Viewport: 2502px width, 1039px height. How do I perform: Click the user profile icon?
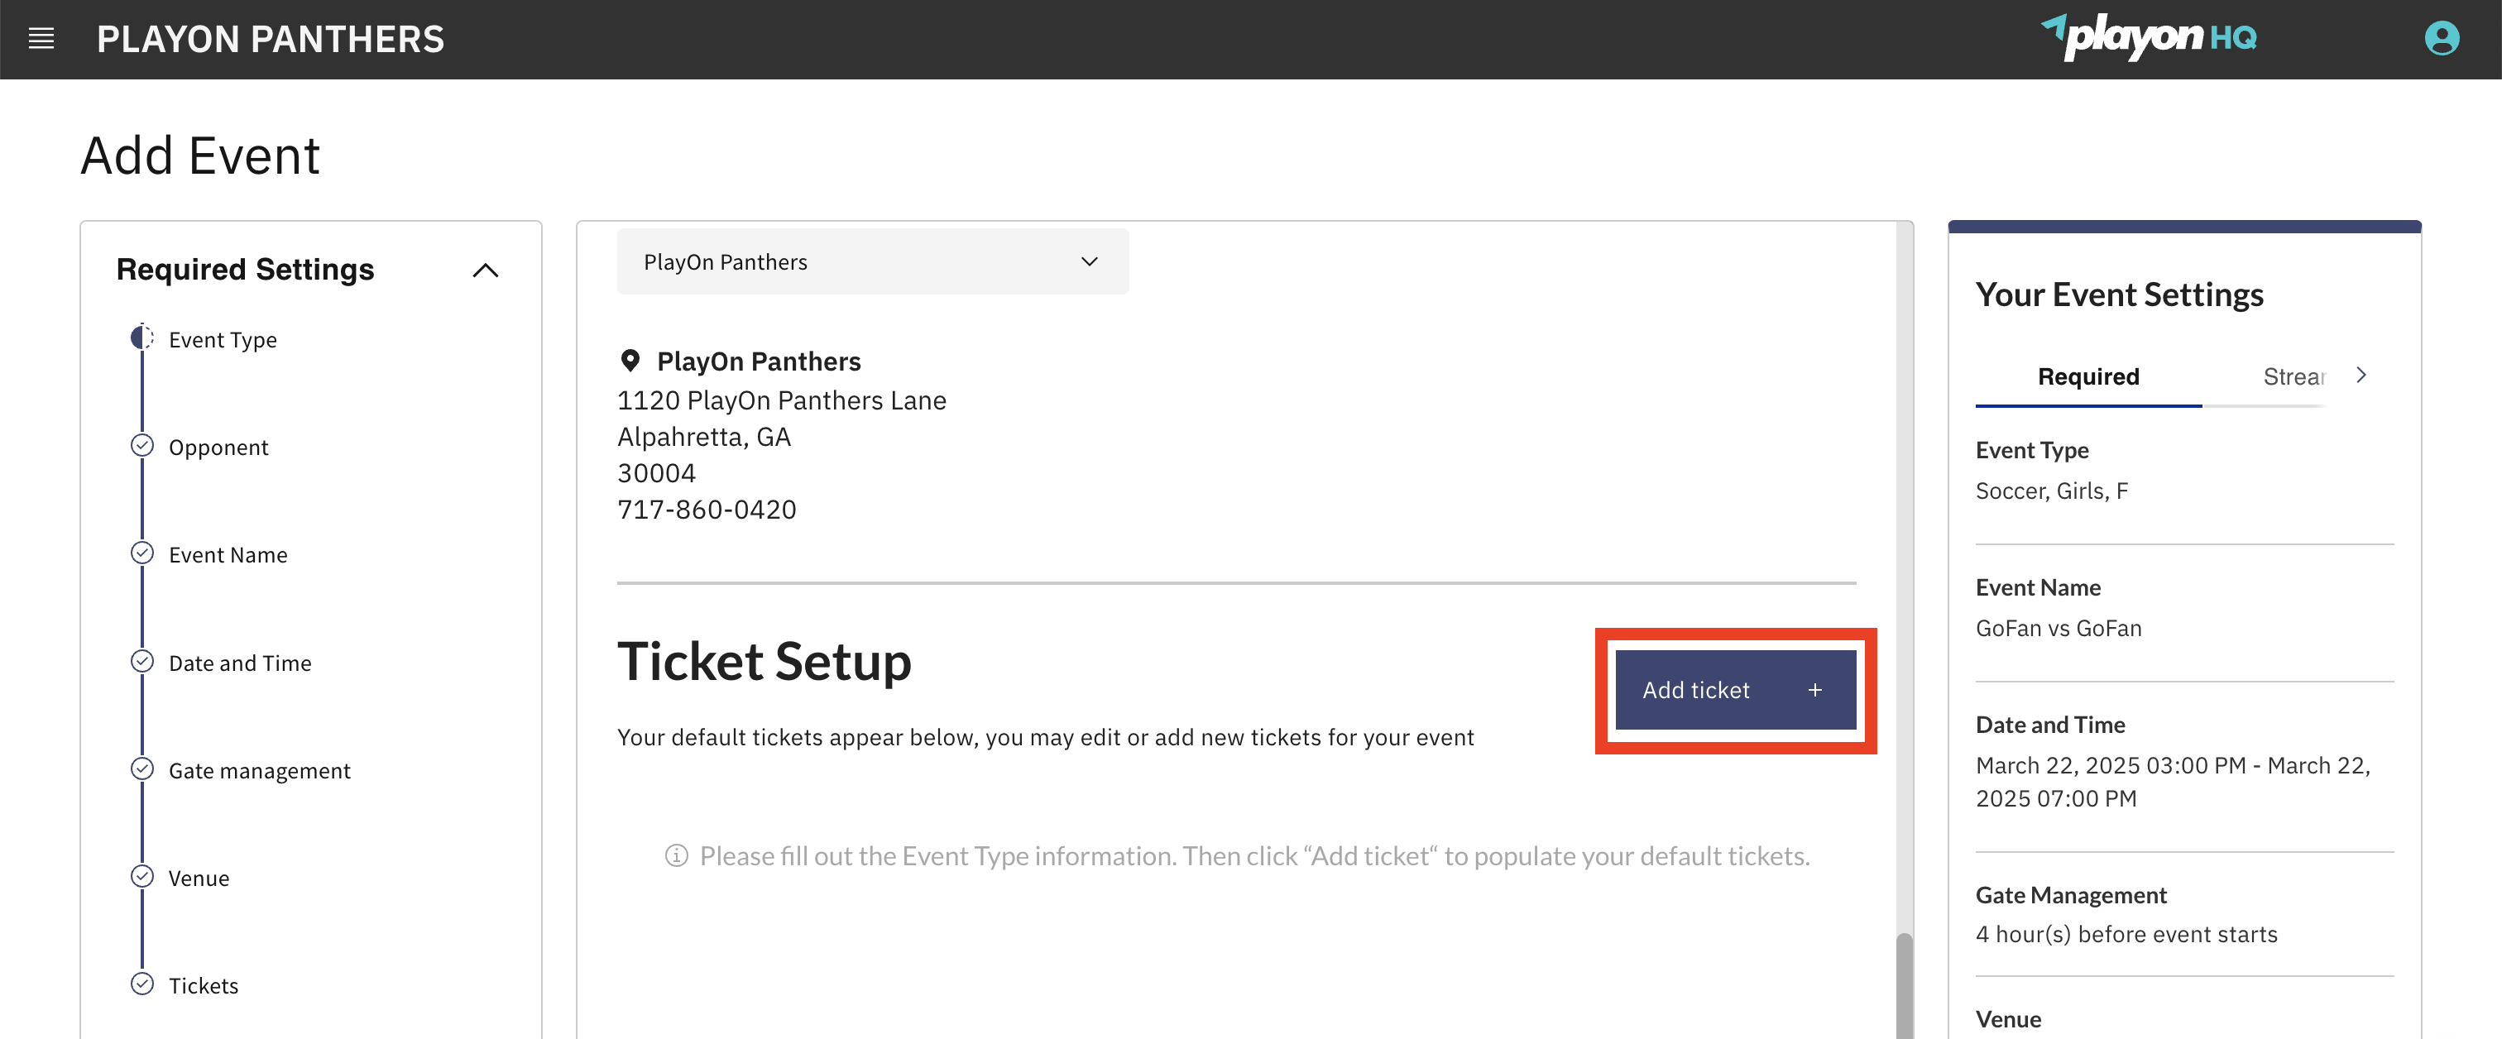pos(2442,39)
